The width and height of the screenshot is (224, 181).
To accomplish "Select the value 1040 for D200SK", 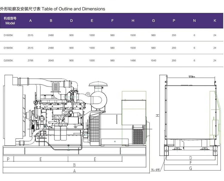I will pos(153,60).
